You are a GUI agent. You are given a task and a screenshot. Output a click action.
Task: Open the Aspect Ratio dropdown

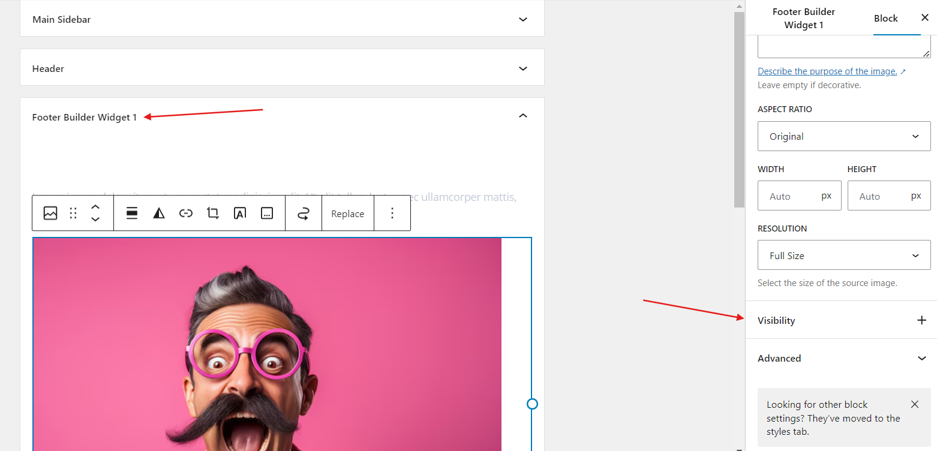[x=843, y=136]
